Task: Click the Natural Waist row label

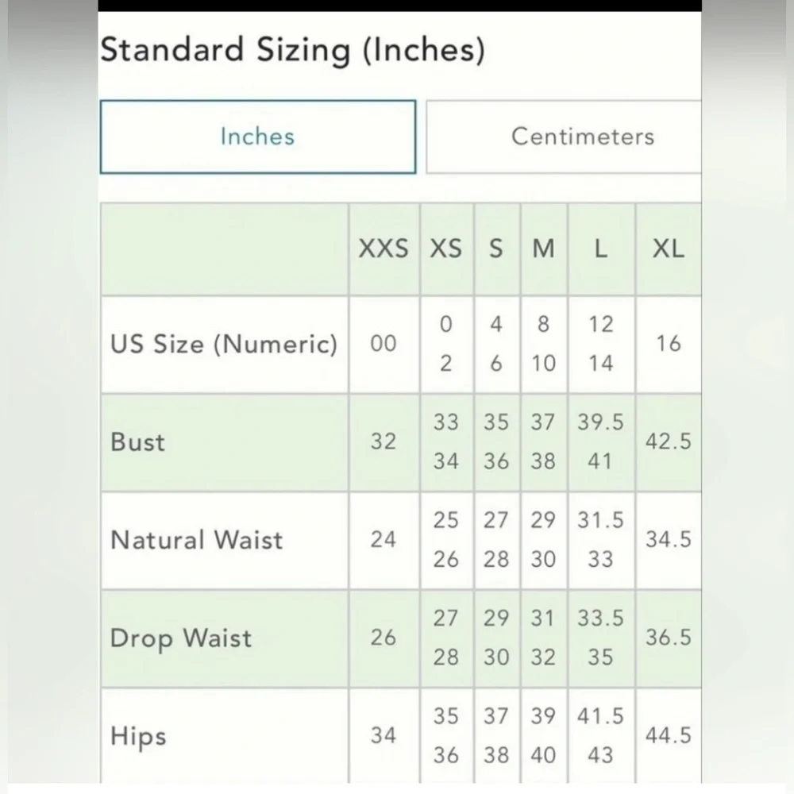Action: (196, 540)
